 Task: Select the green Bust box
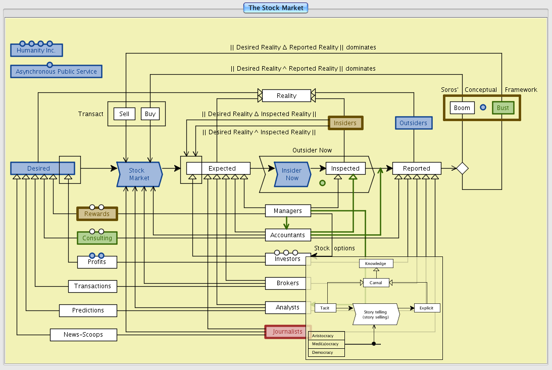[503, 108]
